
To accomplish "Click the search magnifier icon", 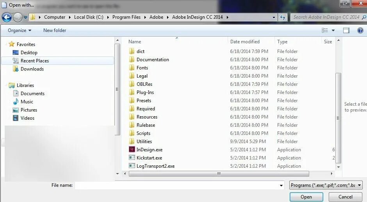I will pos(364,17).
